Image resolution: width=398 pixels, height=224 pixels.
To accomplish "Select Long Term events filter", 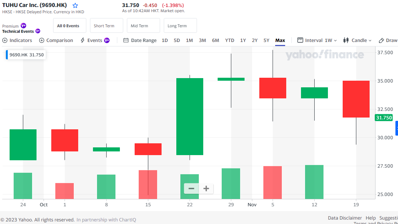I will (180, 25).
